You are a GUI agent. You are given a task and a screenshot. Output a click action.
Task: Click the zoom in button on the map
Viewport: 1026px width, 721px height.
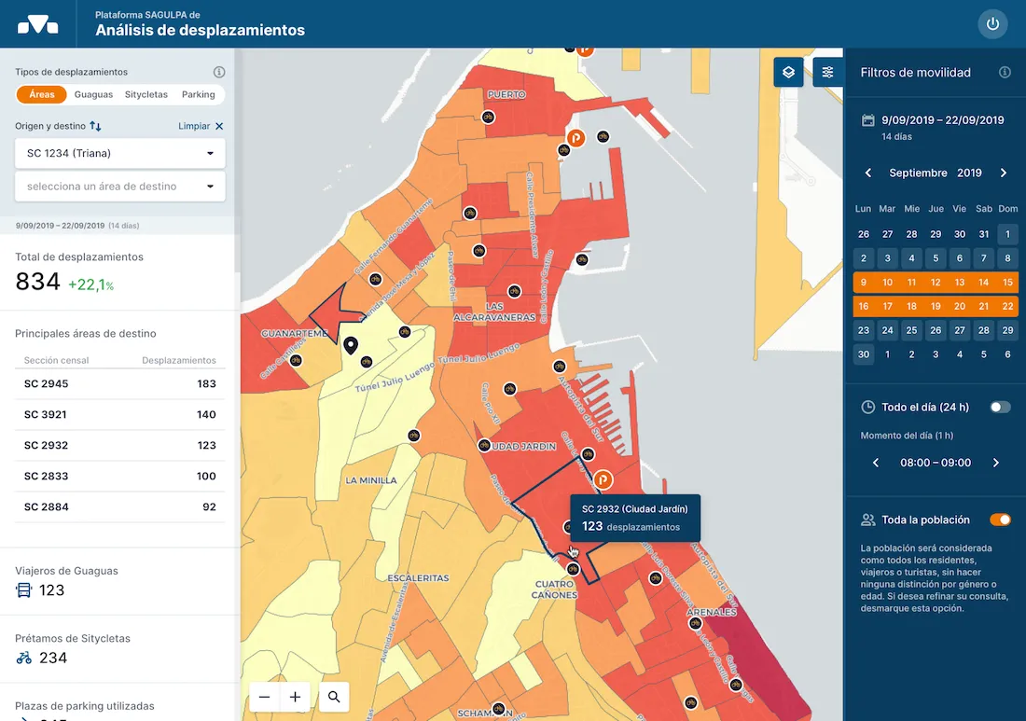coord(294,697)
